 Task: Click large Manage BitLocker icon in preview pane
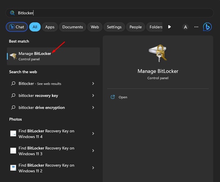coord(158,53)
